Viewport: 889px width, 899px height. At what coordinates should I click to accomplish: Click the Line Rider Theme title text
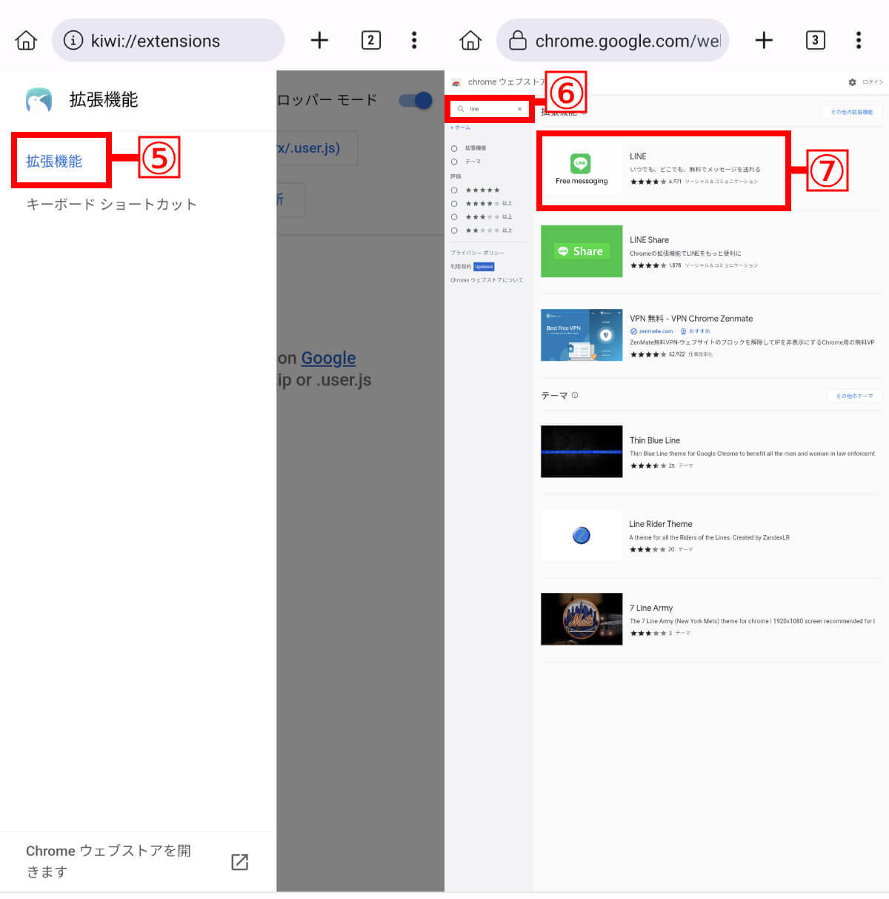661,524
